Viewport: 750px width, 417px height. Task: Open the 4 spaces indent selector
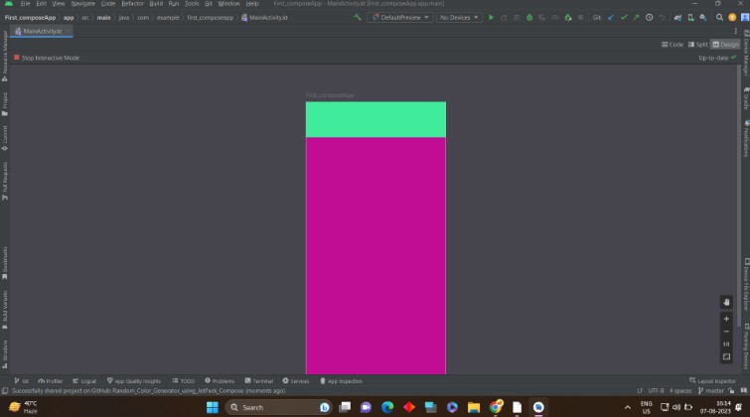[x=680, y=391]
